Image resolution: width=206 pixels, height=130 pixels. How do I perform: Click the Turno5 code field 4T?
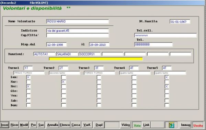tap(167, 68)
